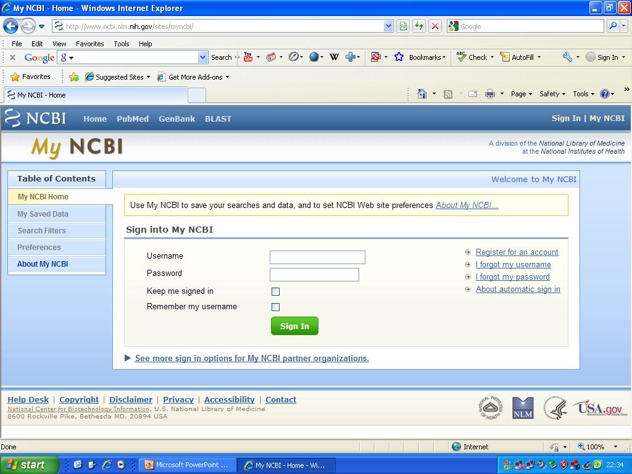Image resolution: width=632 pixels, height=474 pixels.
Task: Click the Stop loading red X icon
Action: (x=435, y=26)
